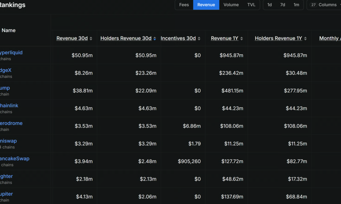Select PancakeSwap Revenue 1Y $127.72m

(232, 161)
